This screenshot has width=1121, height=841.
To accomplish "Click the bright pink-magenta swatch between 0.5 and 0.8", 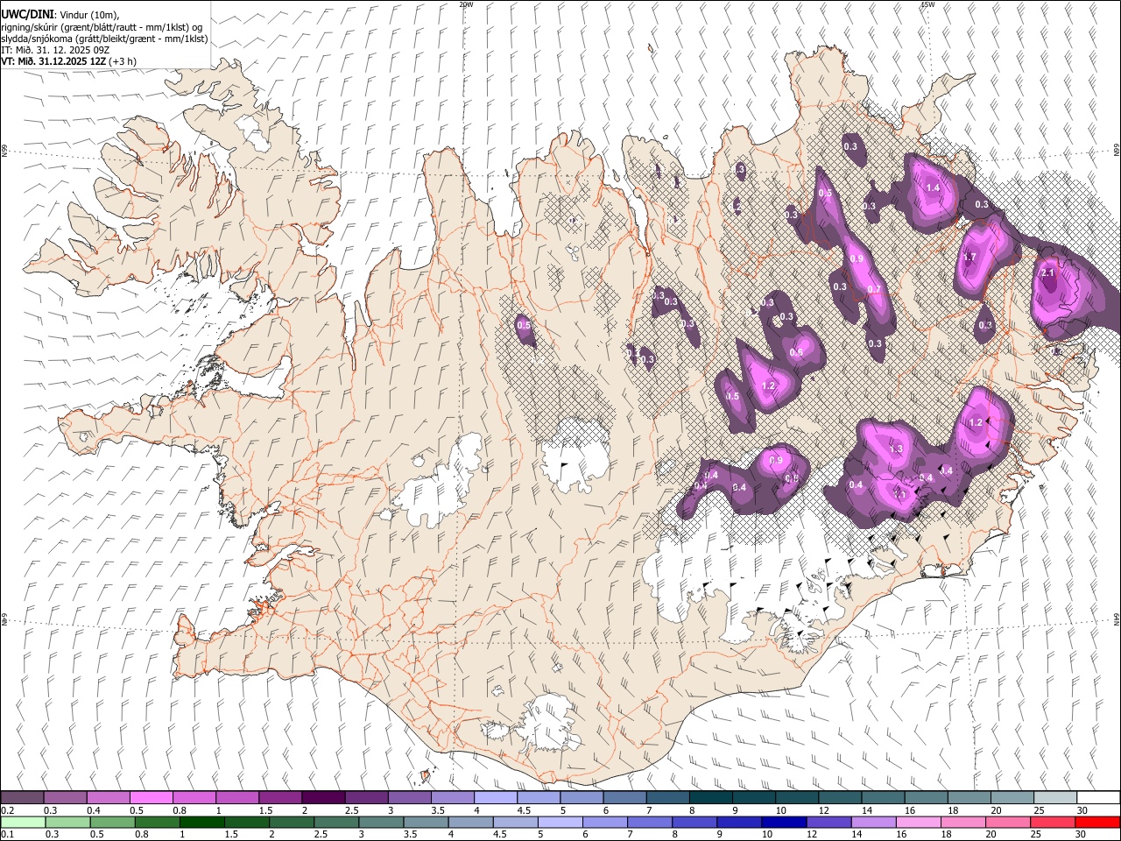I will (x=151, y=797).
